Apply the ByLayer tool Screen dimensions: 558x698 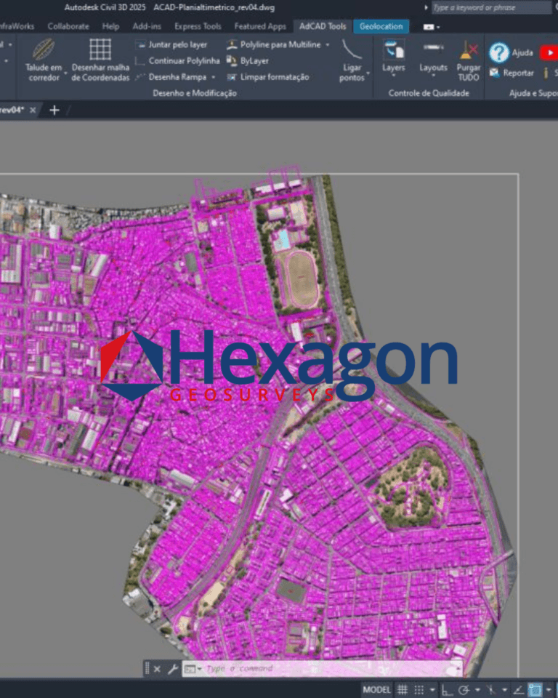click(x=248, y=60)
